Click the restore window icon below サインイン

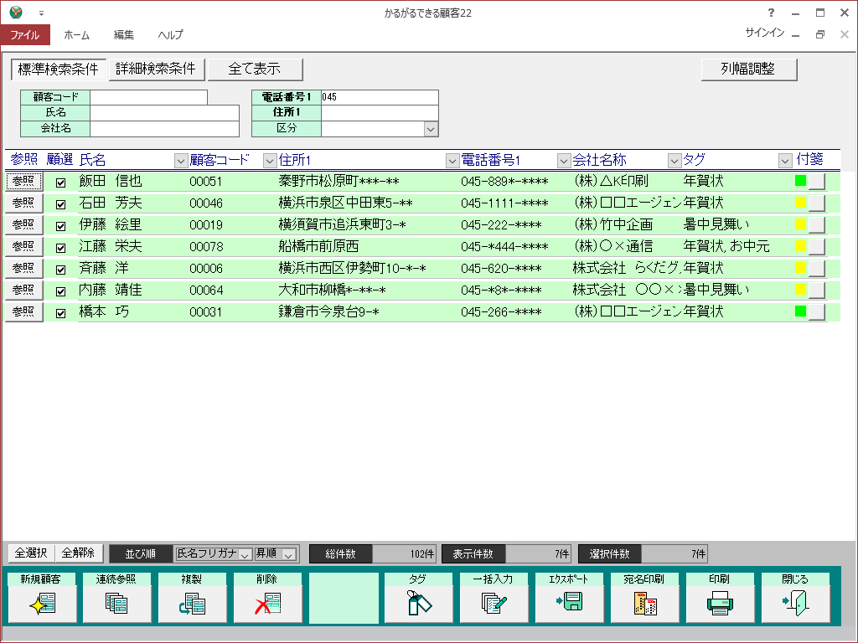(819, 34)
